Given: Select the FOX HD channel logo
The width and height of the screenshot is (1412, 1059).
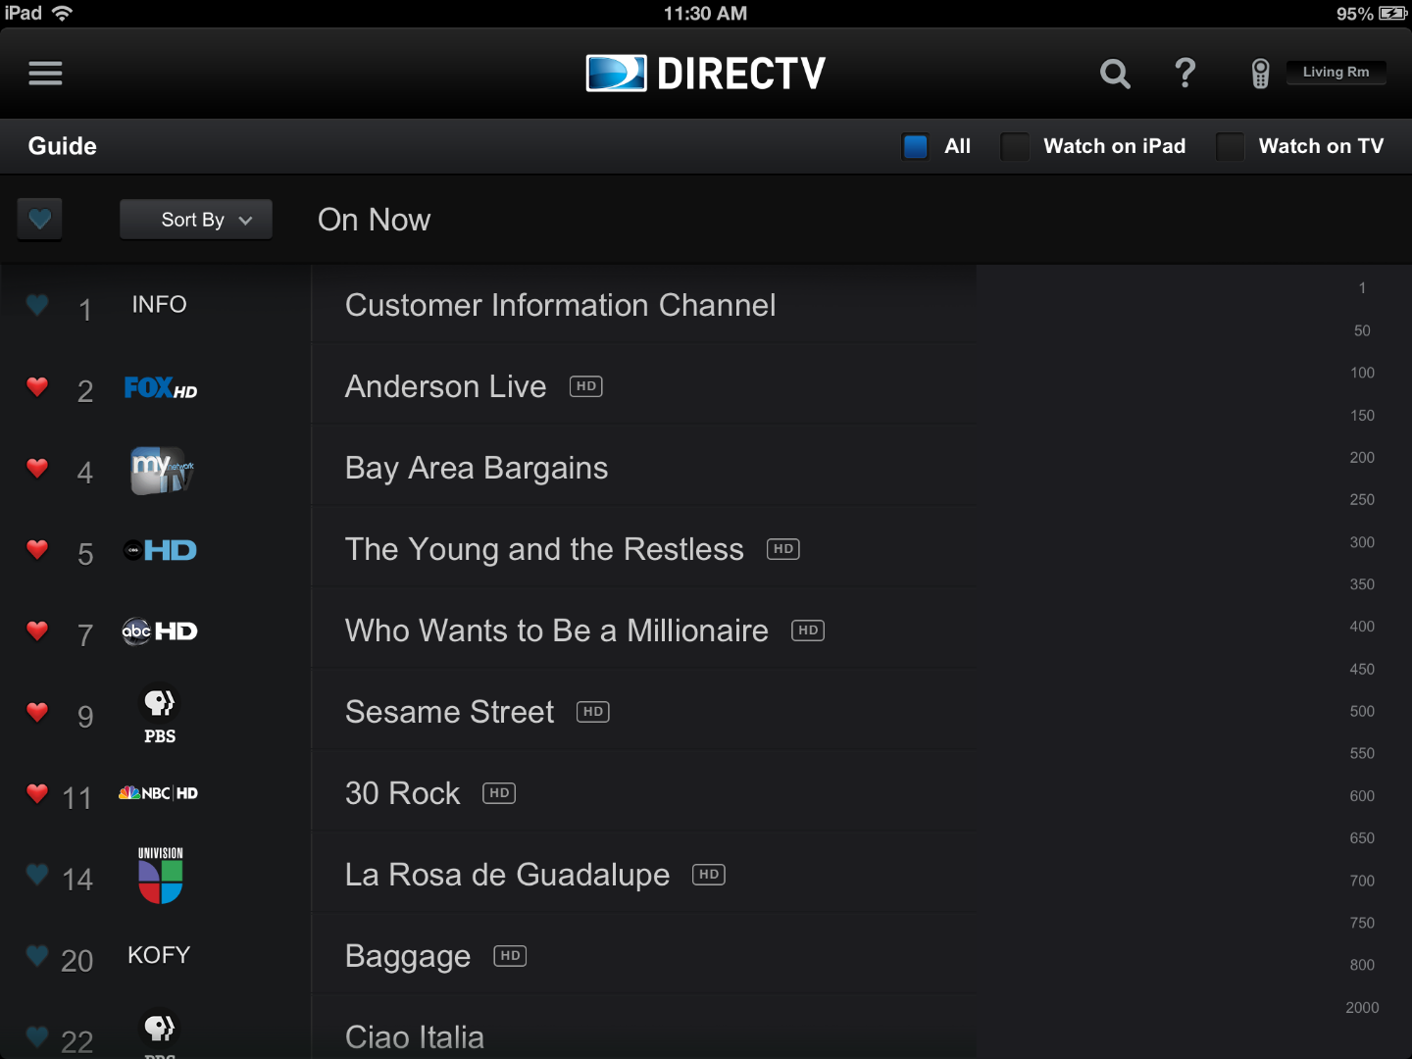Looking at the screenshot, I should click(160, 388).
